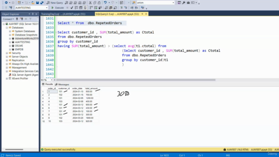Click the Object Explorer horizontal scrollbar
279x157 pixels.
pyautogui.click(x=14, y=150)
